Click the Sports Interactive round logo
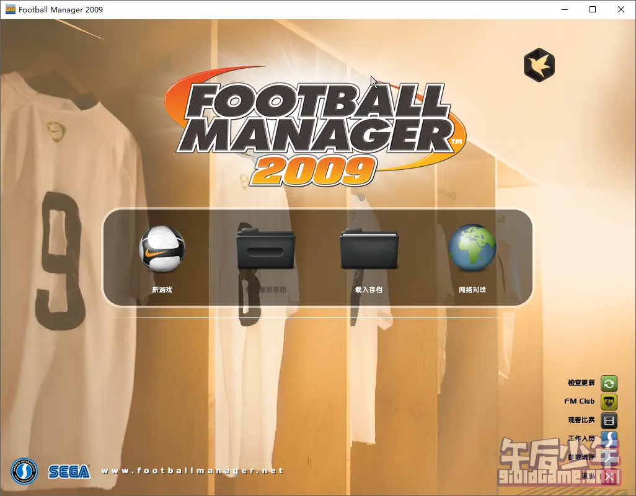Viewport: 636px width, 496px height. tap(24, 471)
